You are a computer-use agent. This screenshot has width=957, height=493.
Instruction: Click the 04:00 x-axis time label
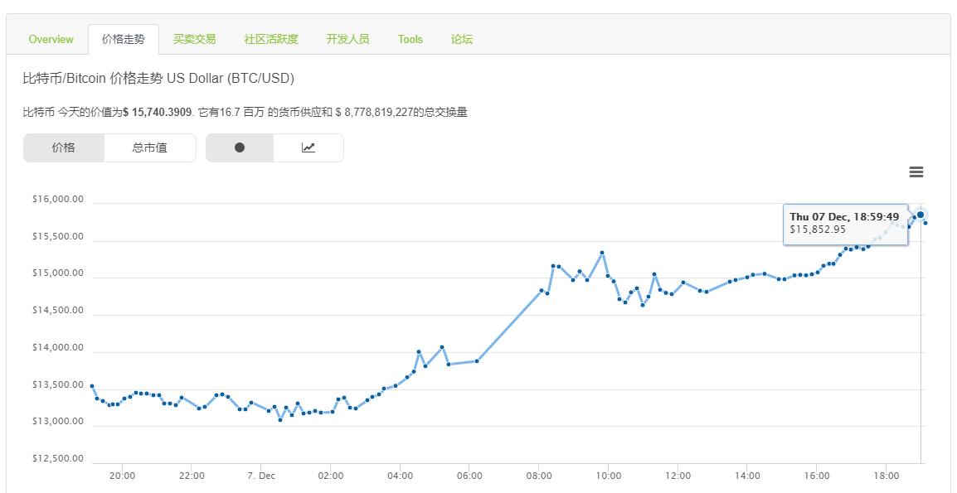point(401,476)
